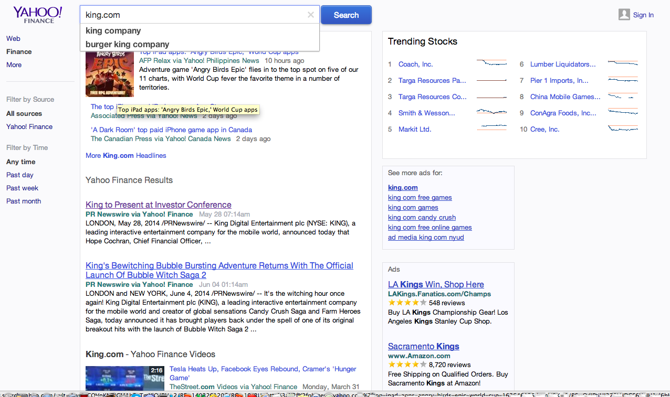The image size is (670, 397).
Task: Click the 'King.com - Yahoo Finance Videos' heading
Action: pyautogui.click(x=150, y=354)
